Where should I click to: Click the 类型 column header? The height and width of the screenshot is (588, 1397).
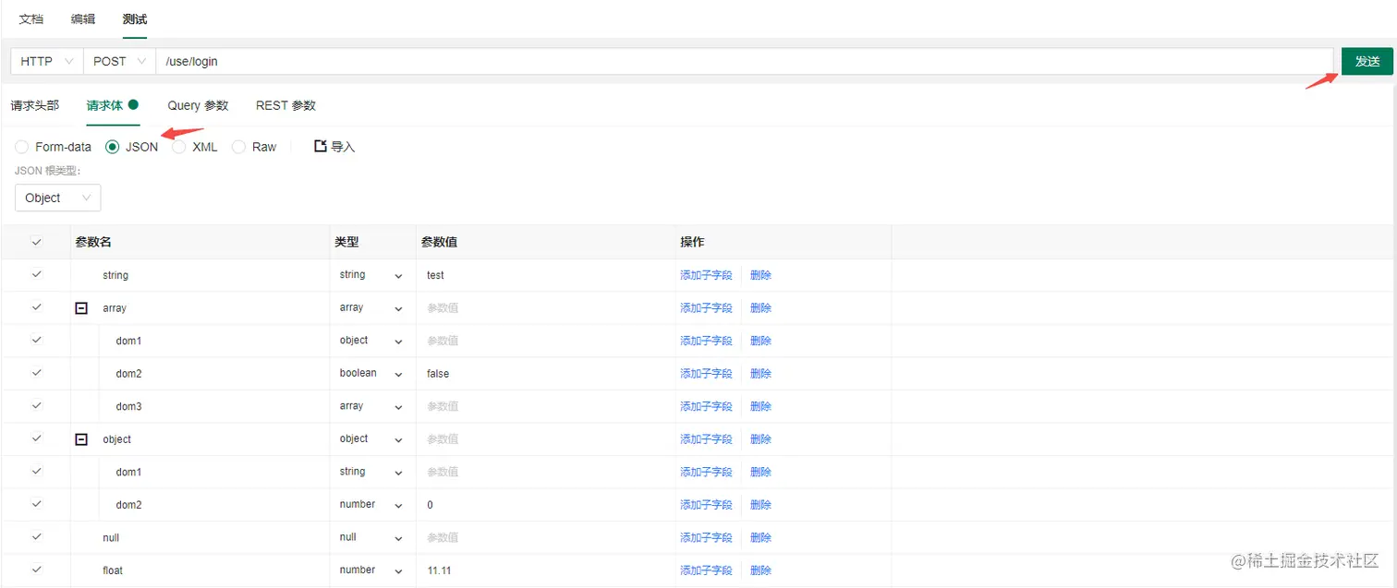point(346,242)
